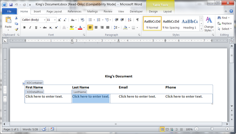
Task: Click the Undo arrow icon
Action: 17,5
